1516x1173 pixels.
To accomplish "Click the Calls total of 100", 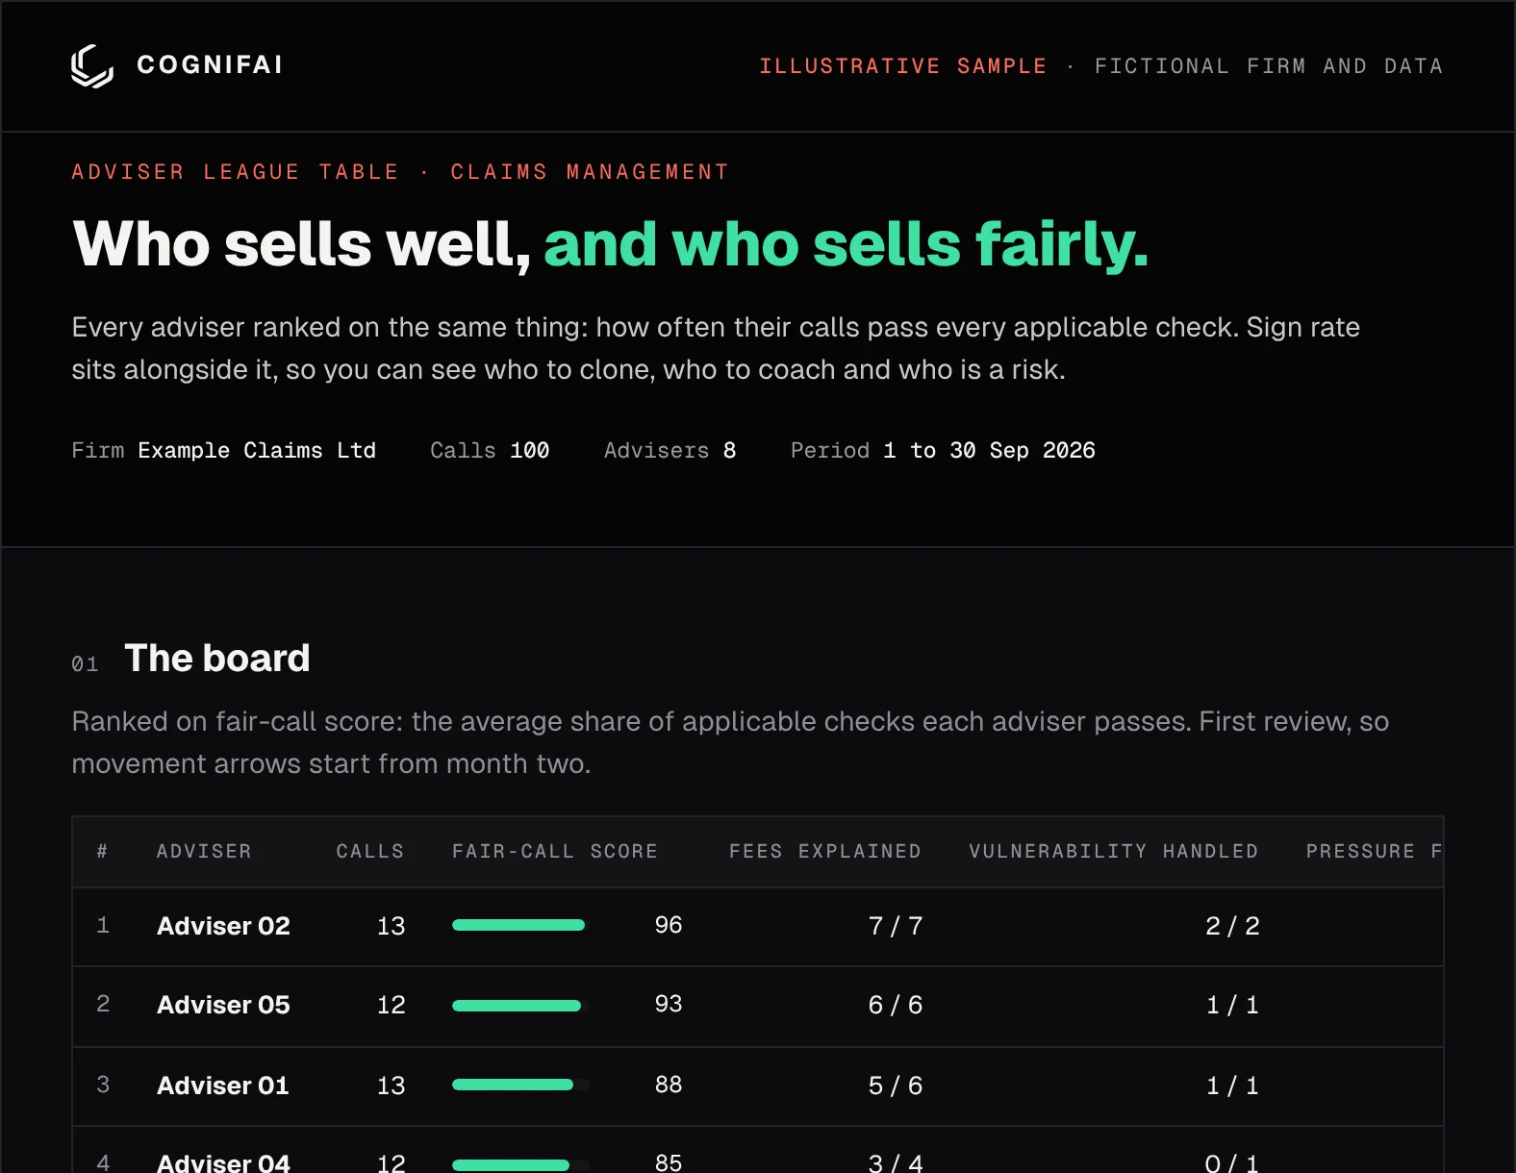I will click(x=529, y=450).
